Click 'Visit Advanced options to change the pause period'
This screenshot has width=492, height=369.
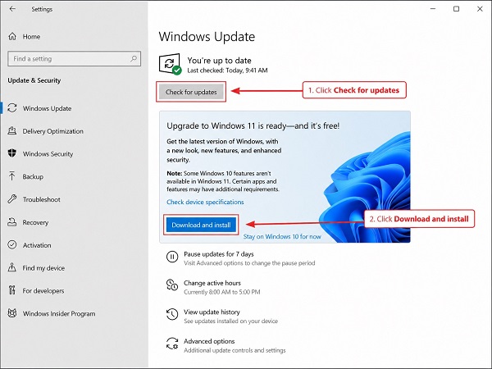point(249,263)
